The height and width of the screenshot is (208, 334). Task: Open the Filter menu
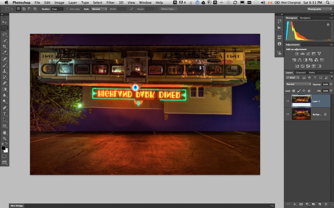coord(110,3)
